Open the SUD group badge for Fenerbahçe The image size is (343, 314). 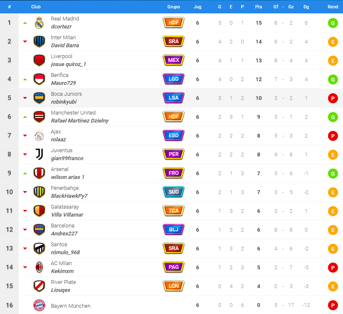click(x=174, y=192)
